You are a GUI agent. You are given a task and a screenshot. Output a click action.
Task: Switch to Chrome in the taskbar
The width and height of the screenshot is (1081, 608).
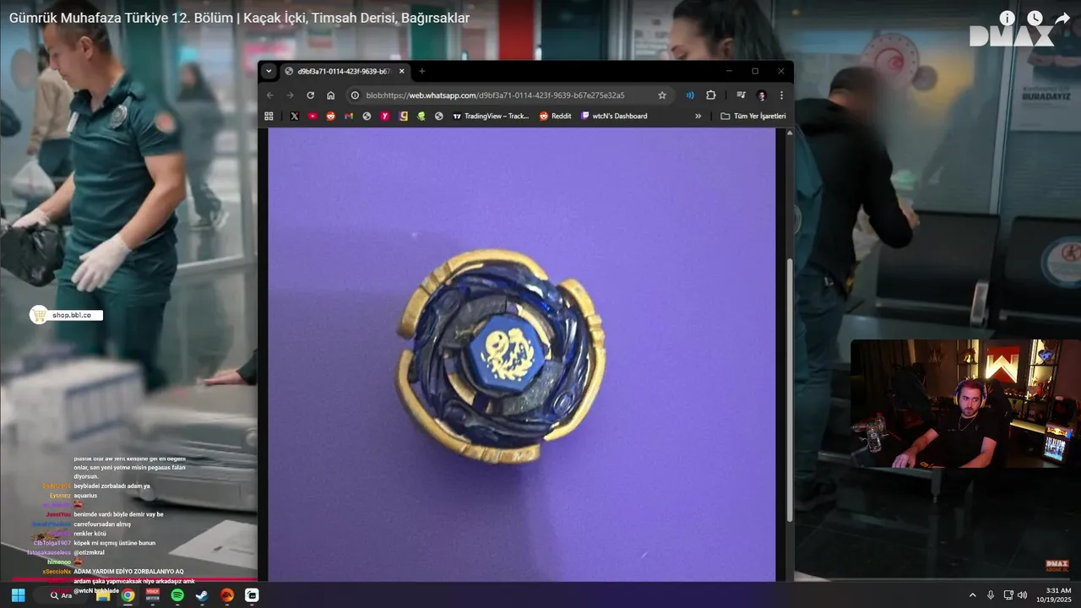[128, 595]
